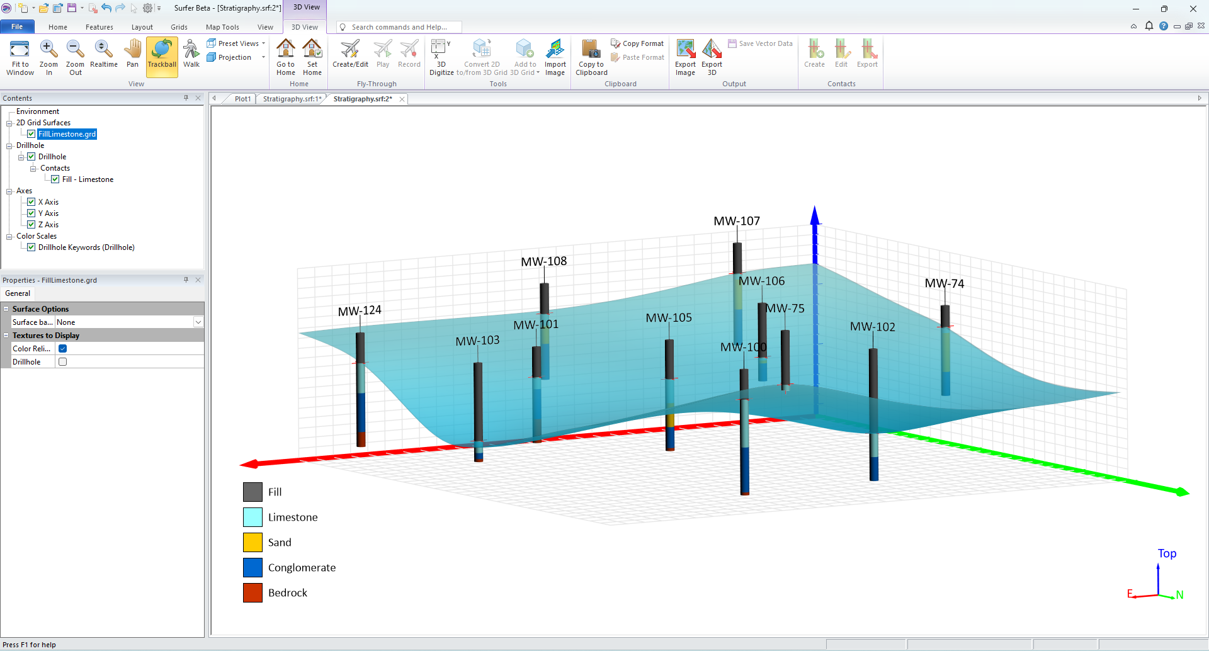Collapse the Surface Options section

(x=6, y=309)
